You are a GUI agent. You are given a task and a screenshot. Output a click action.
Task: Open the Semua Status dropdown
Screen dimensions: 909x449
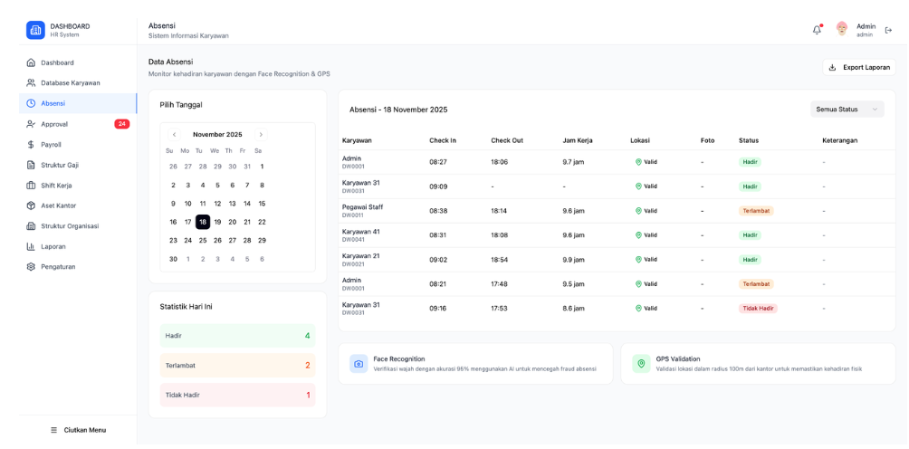pyautogui.click(x=847, y=109)
